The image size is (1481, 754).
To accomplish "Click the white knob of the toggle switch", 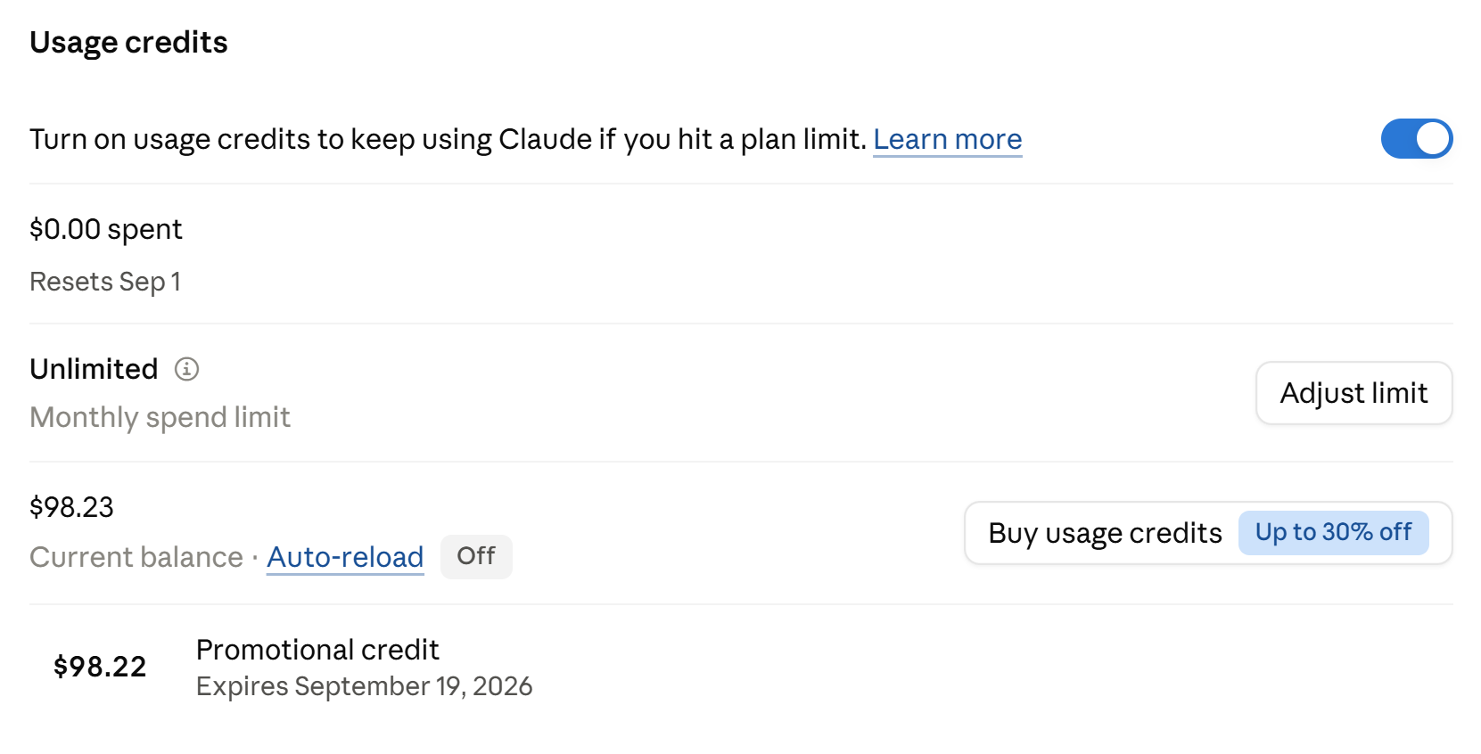I will click(1433, 139).
